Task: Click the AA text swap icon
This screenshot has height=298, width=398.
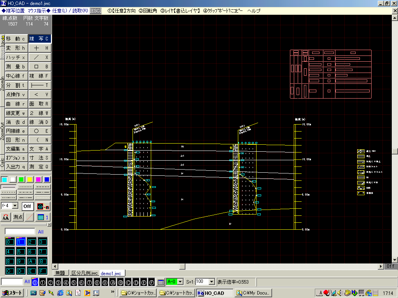Action: tap(6, 217)
